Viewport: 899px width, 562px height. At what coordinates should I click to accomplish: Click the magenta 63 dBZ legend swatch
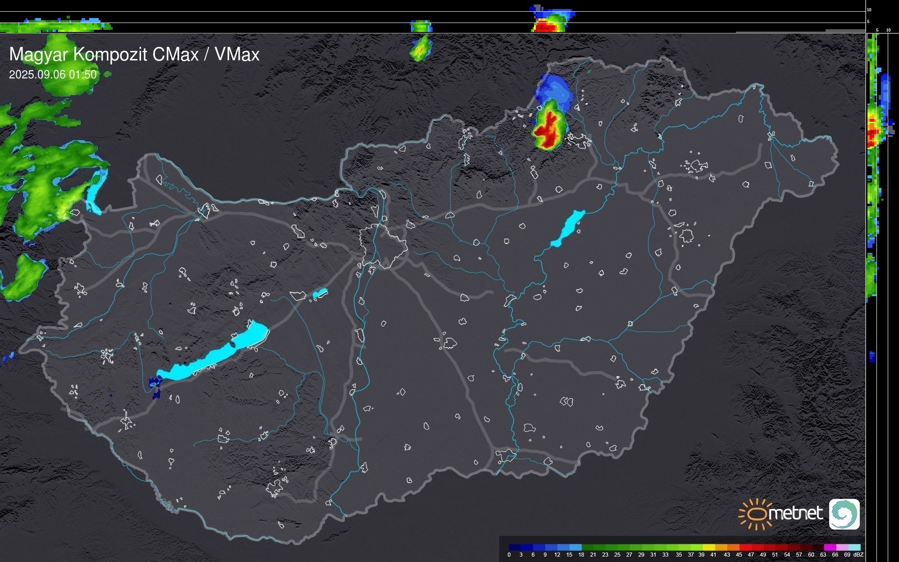point(830,547)
